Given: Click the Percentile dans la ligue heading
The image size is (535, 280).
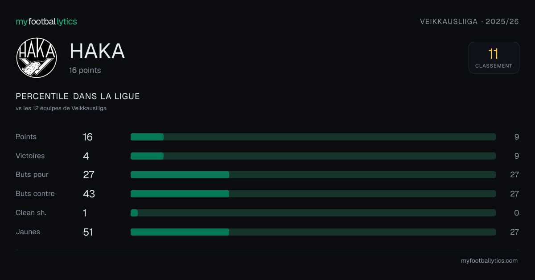Looking at the screenshot, I should (x=78, y=96).
